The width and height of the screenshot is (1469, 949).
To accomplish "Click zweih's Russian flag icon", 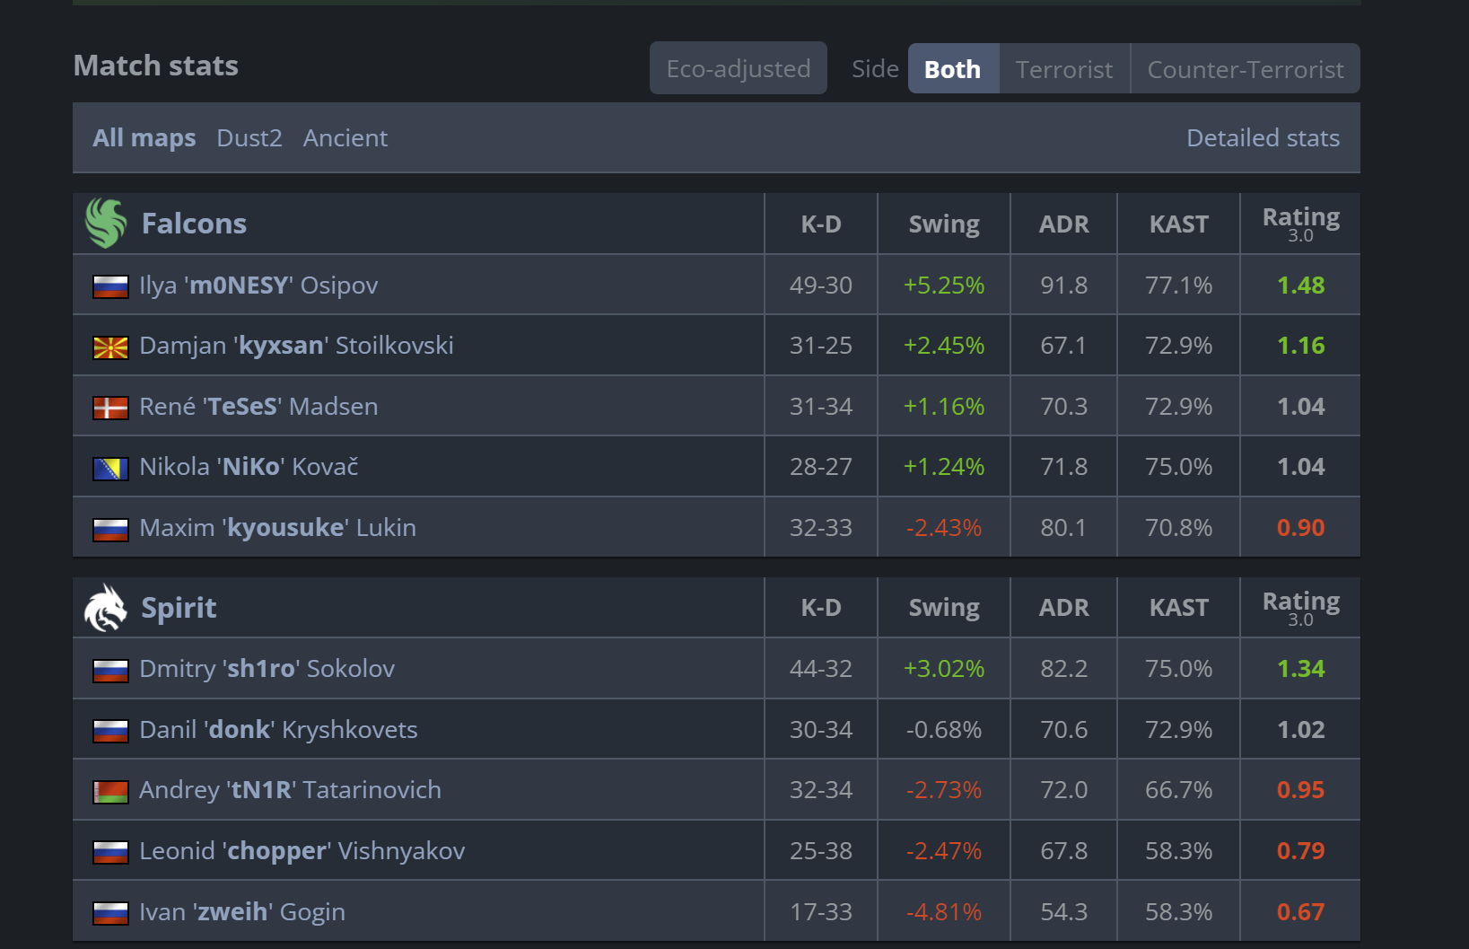I will pos(110,913).
